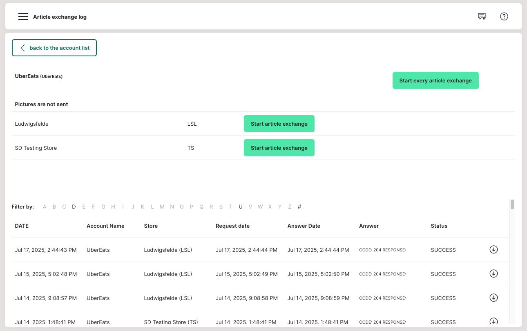Filter log by letter U
The image size is (527, 331).
point(241,207)
